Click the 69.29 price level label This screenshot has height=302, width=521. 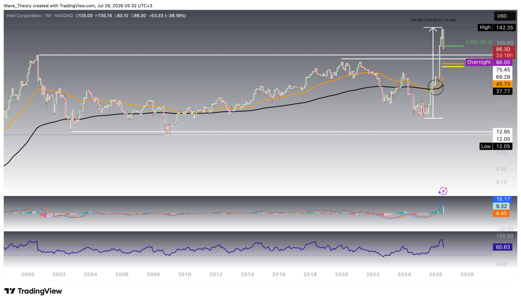[x=503, y=77]
